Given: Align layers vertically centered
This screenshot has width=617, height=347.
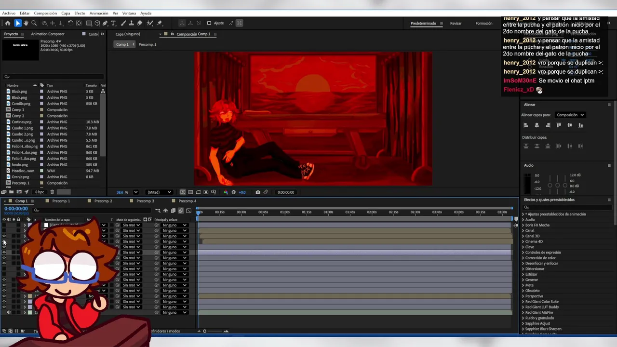Looking at the screenshot, I should 570,125.
